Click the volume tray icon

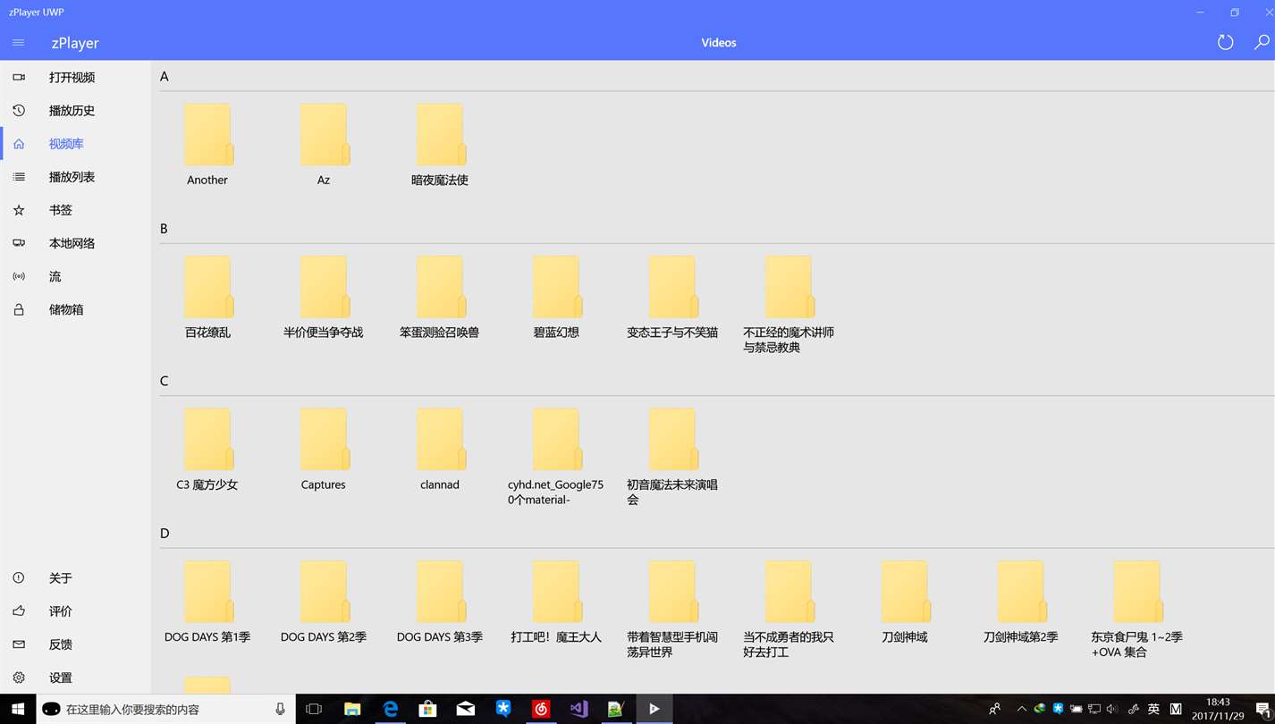click(1112, 709)
